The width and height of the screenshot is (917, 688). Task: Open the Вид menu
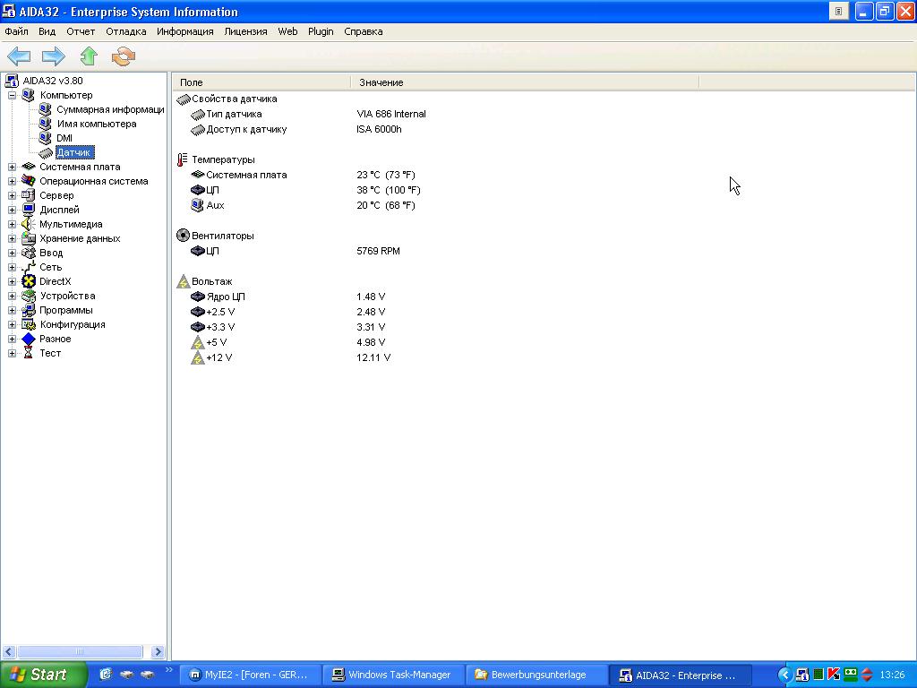pyautogui.click(x=47, y=31)
